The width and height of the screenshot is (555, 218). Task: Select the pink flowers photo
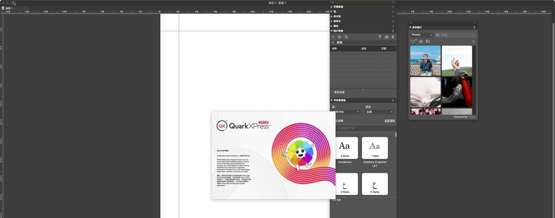click(x=425, y=111)
